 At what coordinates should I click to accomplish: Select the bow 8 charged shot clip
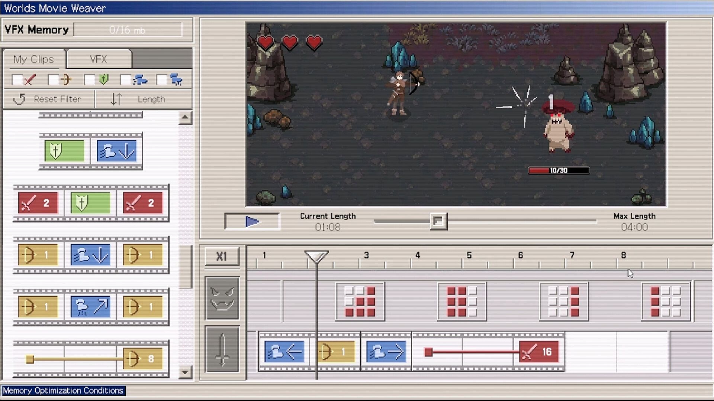pos(143,359)
